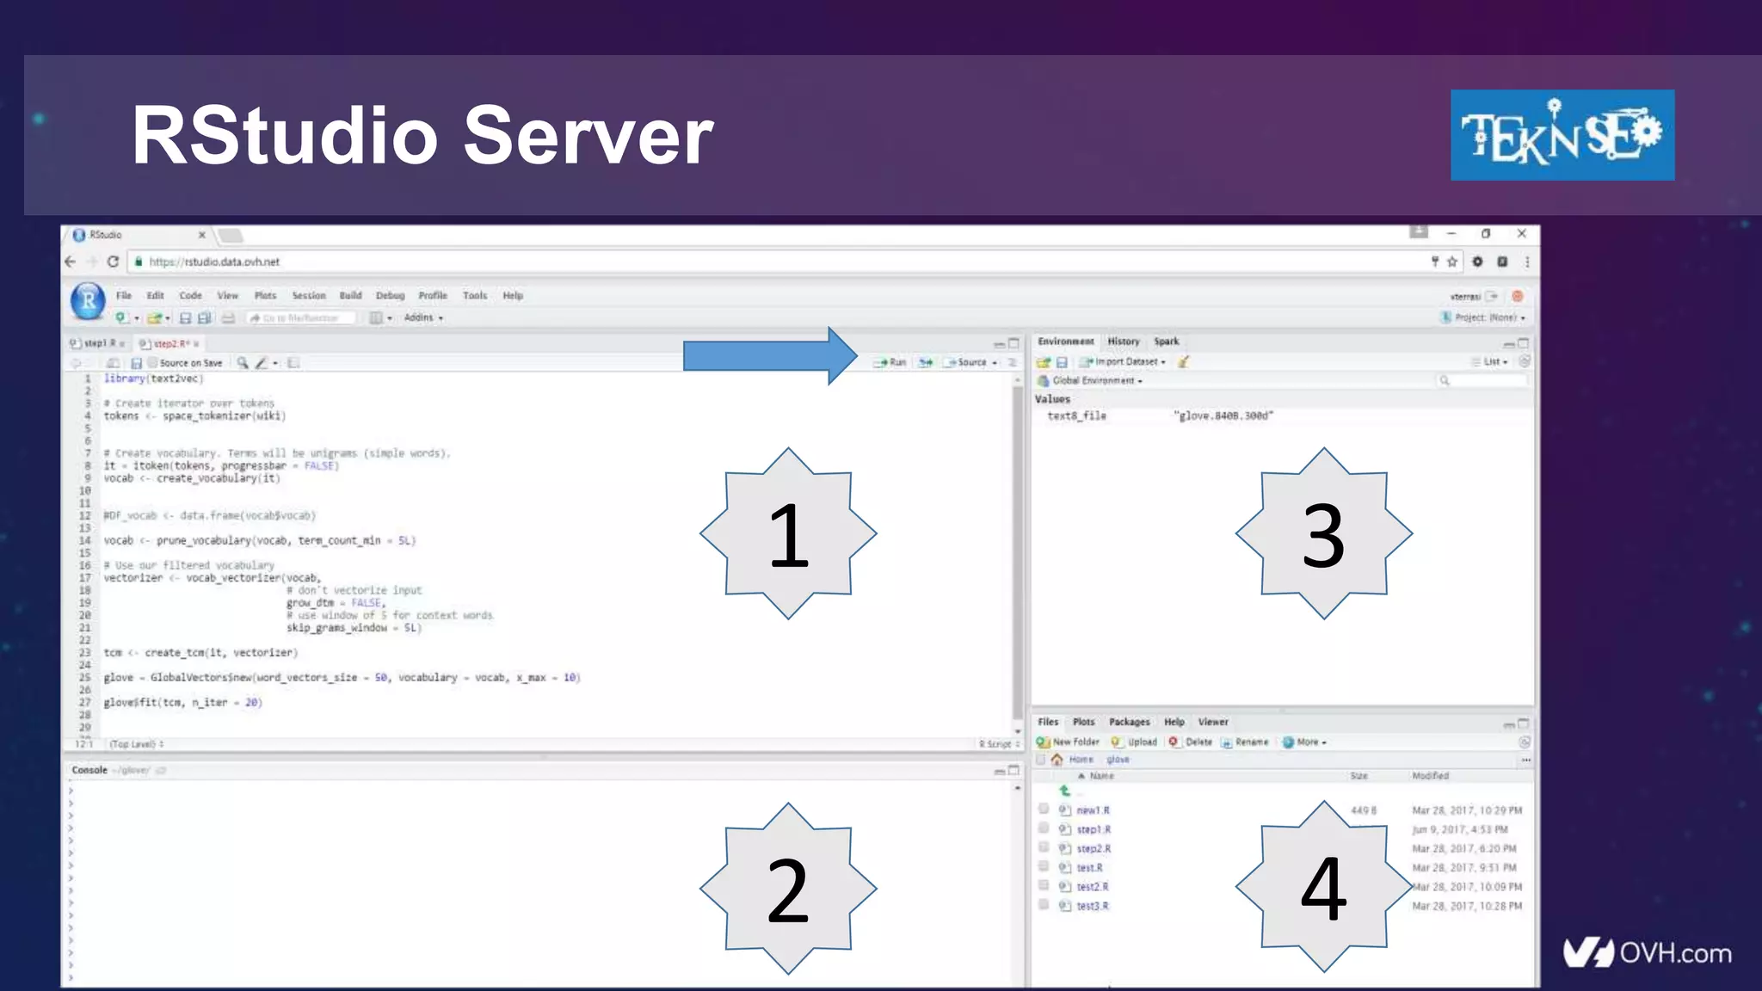This screenshot has height=991, width=1762.
Task: Open the Tools menu
Action: [475, 295]
